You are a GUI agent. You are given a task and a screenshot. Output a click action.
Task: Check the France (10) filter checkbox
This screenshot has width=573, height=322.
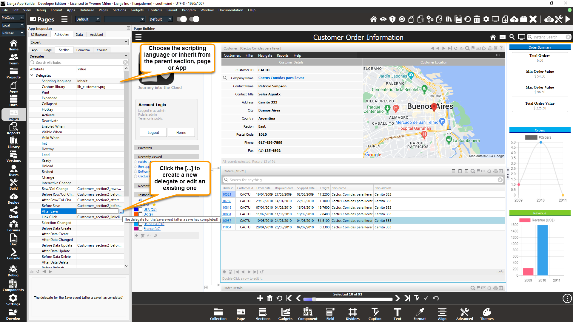point(140,229)
